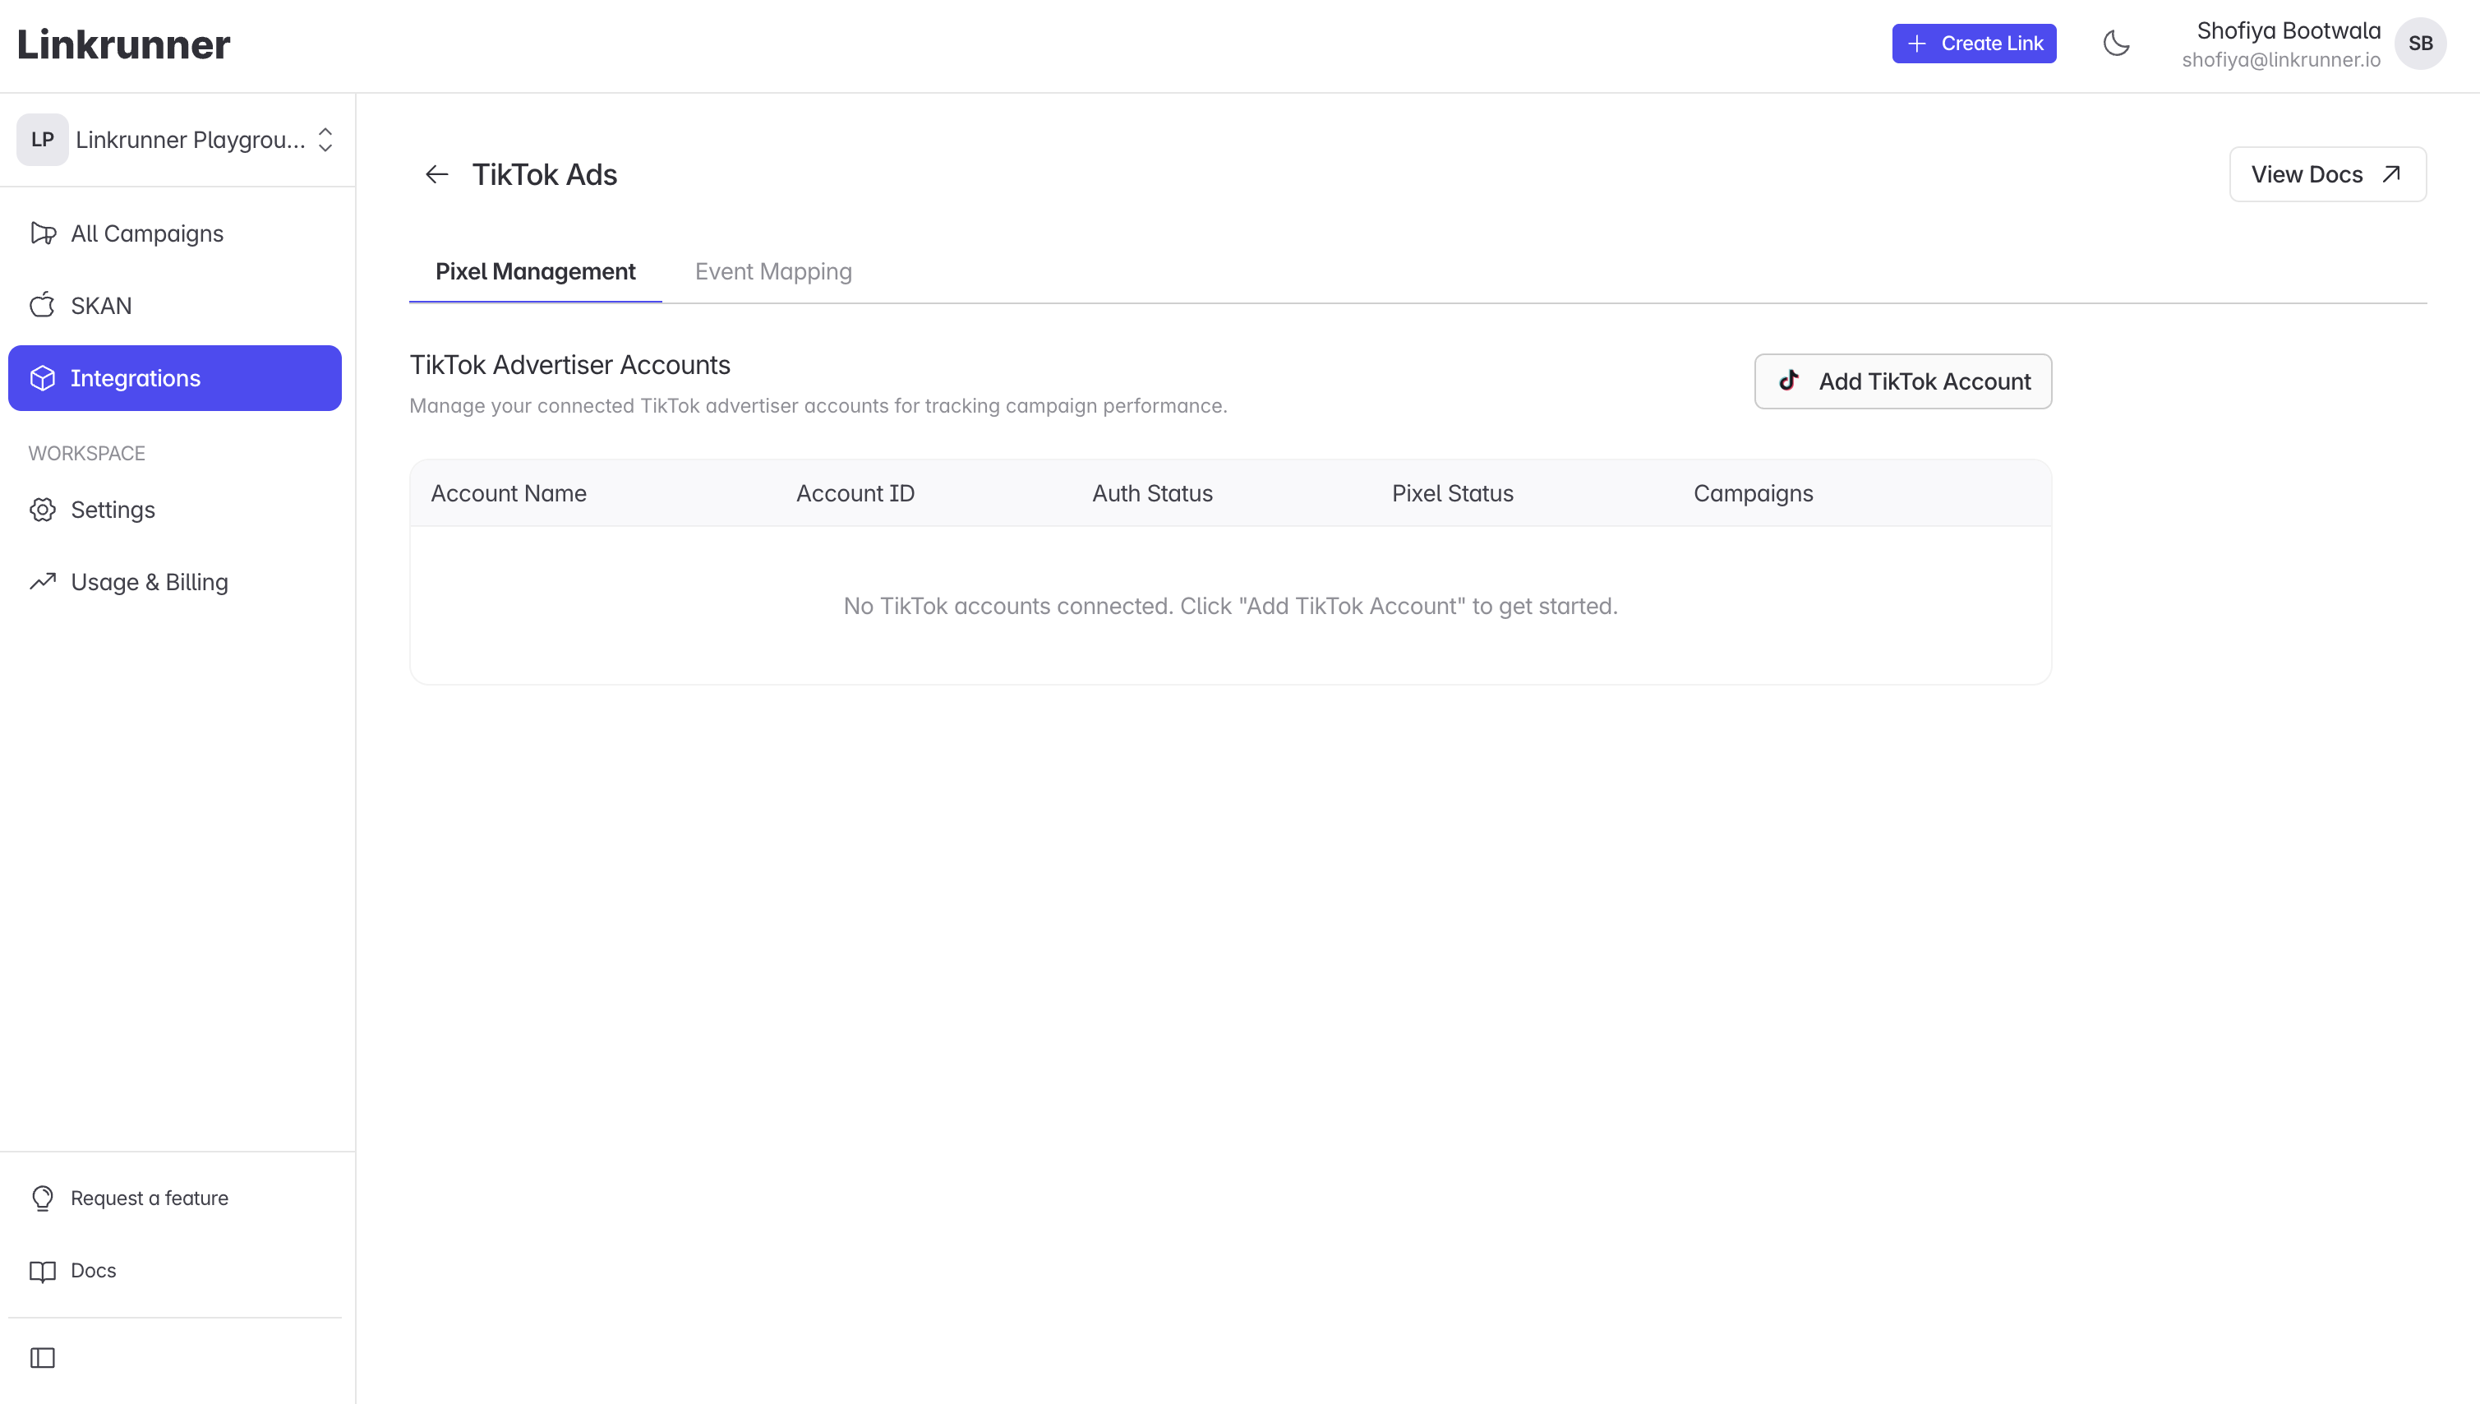Click the WORKSPACE section label
The height and width of the screenshot is (1404, 2480).
87,453
